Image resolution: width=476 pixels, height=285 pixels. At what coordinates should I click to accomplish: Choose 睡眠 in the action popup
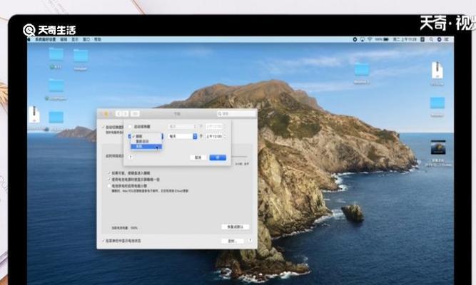pos(146,136)
